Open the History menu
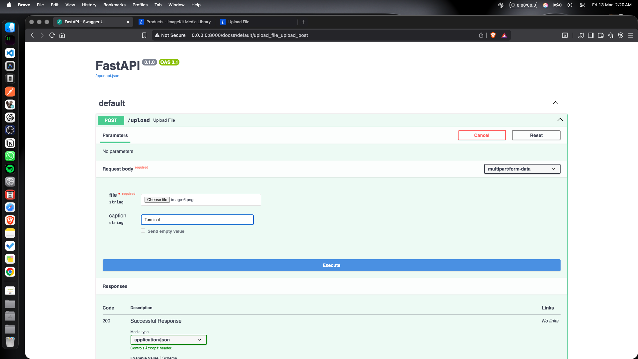This screenshot has height=359, width=638. [89, 5]
